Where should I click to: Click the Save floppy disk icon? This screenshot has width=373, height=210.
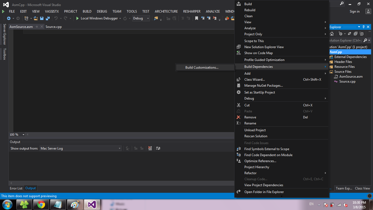click(42, 18)
